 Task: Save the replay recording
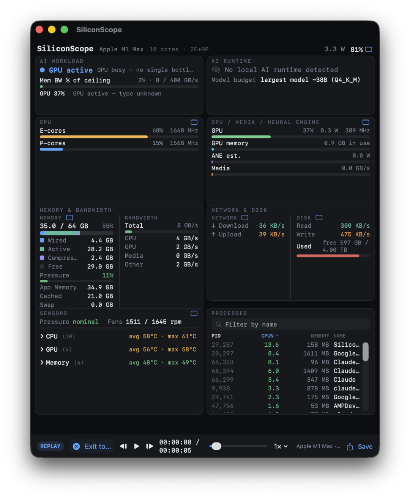pyautogui.click(x=365, y=447)
